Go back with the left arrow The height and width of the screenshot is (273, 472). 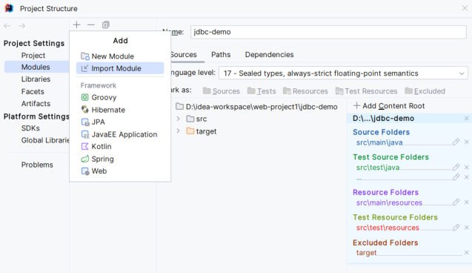point(7,26)
